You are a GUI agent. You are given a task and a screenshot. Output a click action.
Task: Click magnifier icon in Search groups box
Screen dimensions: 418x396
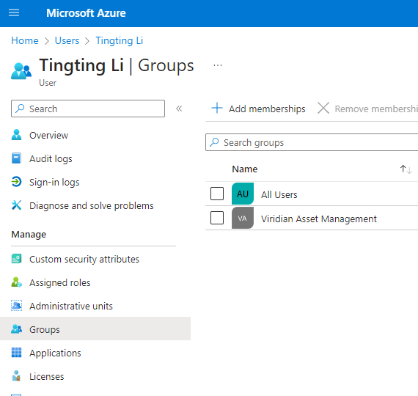[x=214, y=142]
